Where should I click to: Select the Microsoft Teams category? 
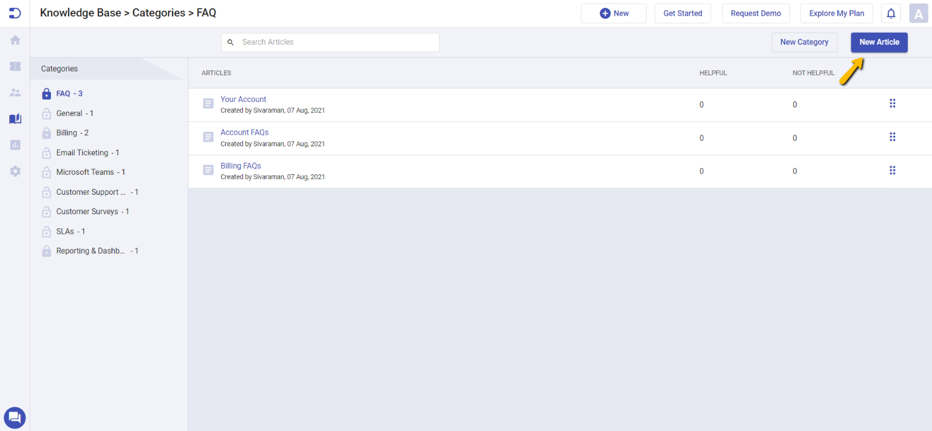(85, 172)
